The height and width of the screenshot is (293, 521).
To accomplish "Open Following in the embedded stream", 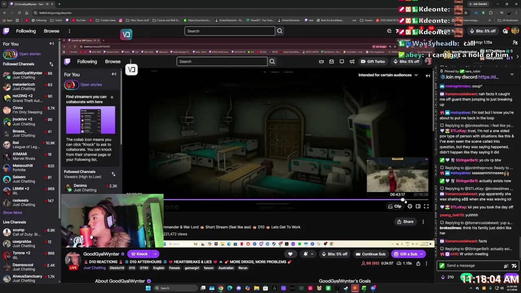I will click(87, 61).
